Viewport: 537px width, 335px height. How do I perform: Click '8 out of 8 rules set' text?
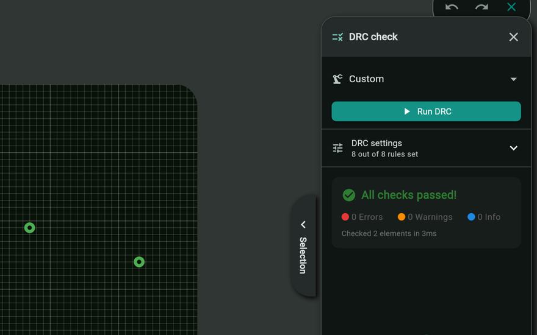[384, 154]
